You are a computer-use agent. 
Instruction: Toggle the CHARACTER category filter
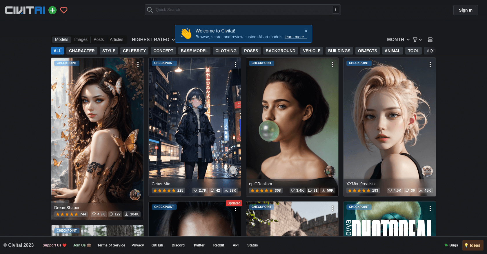coord(82,51)
